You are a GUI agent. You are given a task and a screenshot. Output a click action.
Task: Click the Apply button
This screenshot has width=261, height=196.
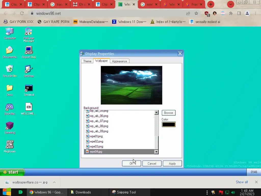172,164
